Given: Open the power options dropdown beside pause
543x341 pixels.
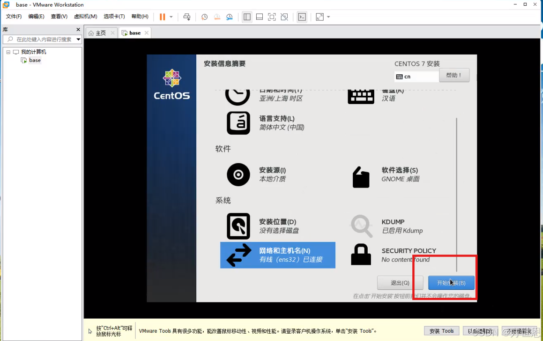Looking at the screenshot, I should (x=171, y=17).
